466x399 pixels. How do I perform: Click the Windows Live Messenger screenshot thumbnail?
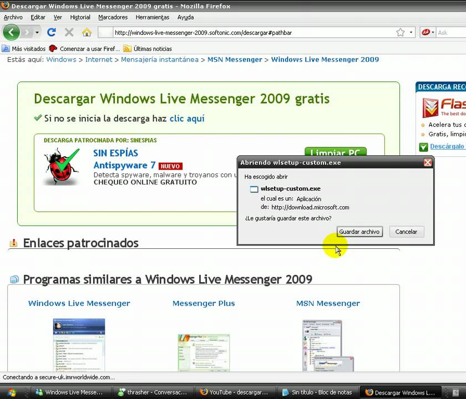(x=79, y=344)
